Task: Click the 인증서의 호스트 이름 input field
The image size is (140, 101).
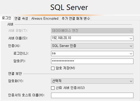Action: tap(92, 95)
